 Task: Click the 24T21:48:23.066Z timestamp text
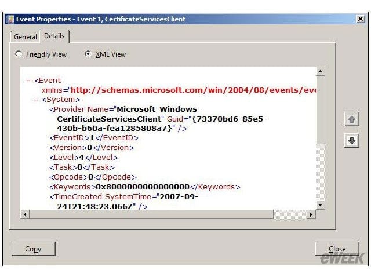[x=95, y=207]
